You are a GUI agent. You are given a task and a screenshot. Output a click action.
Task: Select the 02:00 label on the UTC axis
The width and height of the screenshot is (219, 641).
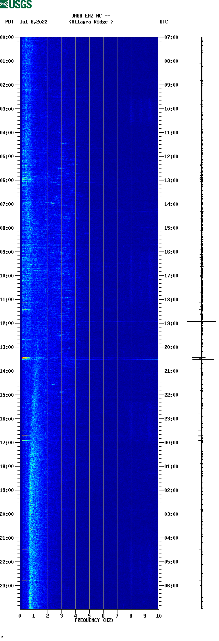(171, 490)
